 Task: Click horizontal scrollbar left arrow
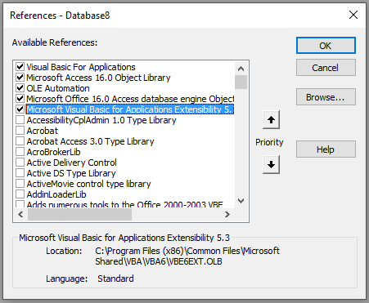click(20, 215)
